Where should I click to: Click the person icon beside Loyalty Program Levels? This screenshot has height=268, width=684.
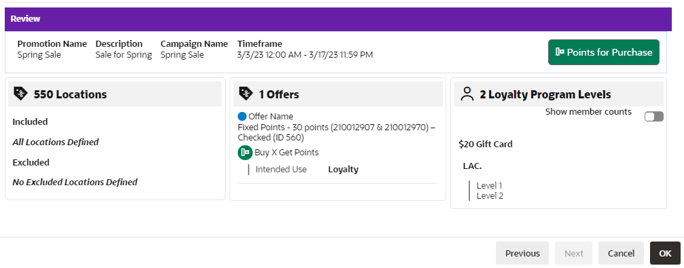pyautogui.click(x=467, y=94)
